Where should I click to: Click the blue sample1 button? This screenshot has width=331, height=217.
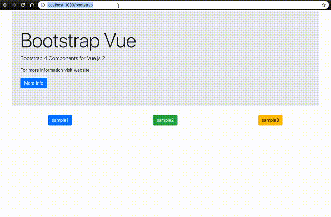[60, 120]
